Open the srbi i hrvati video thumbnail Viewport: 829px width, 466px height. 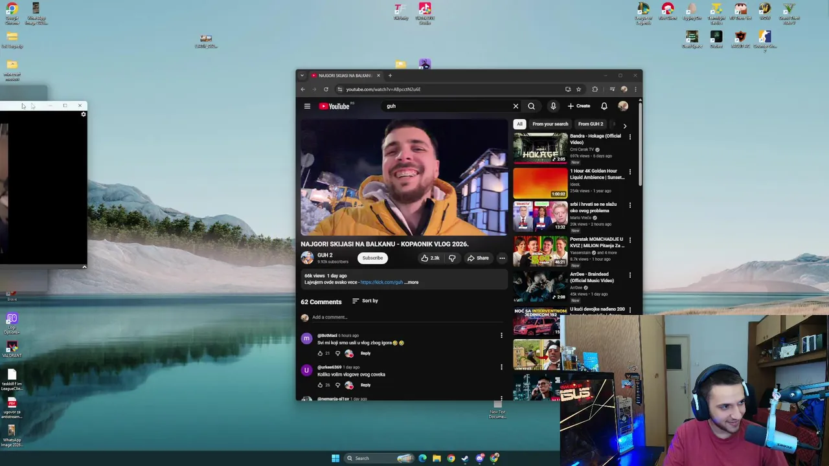click(540, 216)
